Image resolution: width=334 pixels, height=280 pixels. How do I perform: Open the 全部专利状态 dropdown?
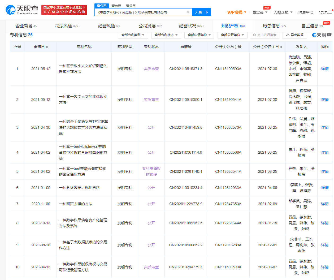(x=166, y=35)
